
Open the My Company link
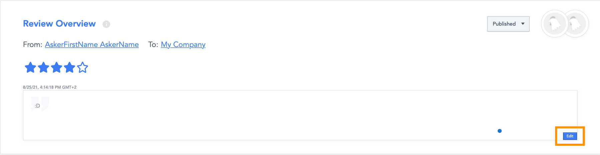tap(183, 44)
